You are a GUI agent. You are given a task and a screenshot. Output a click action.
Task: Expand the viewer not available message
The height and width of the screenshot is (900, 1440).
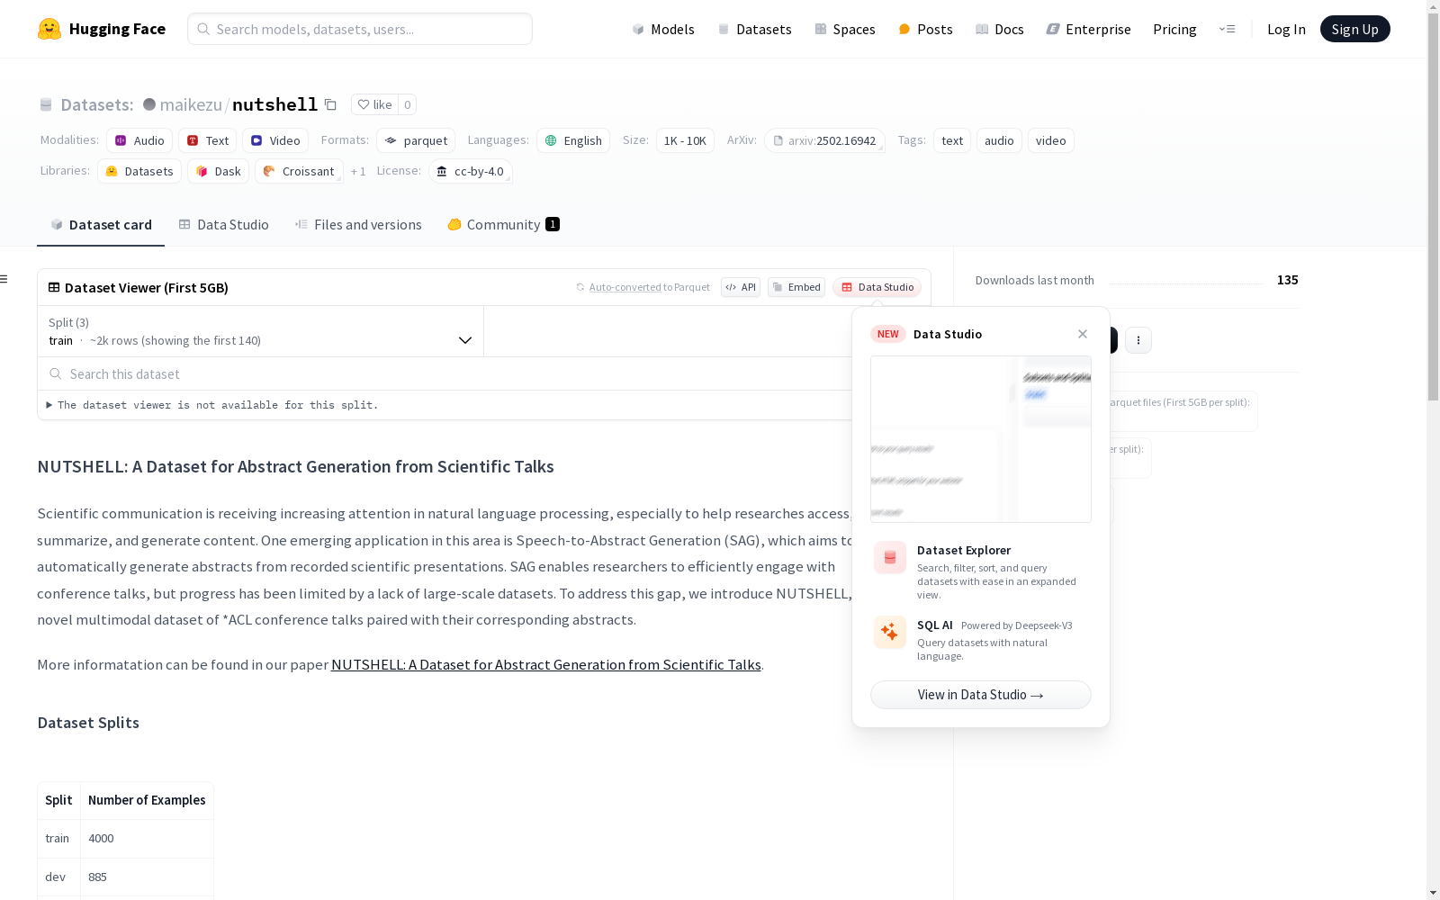pos(212,405)
